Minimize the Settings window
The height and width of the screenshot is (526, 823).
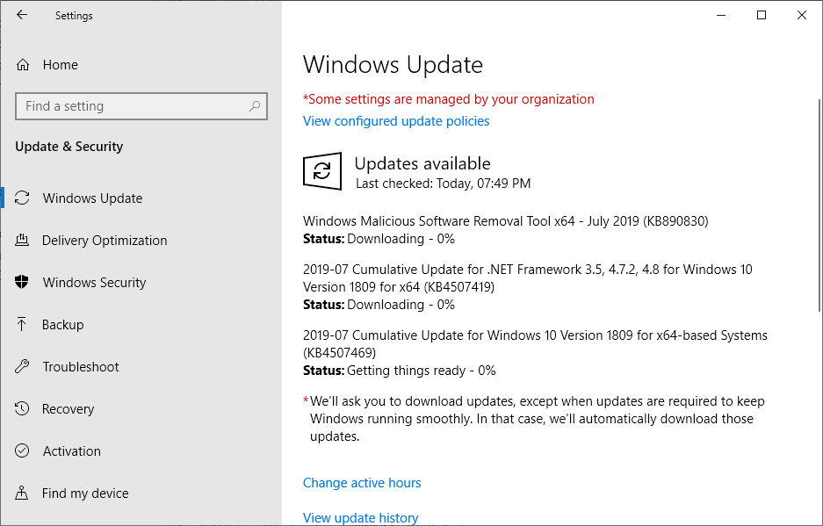coord(721,15)
